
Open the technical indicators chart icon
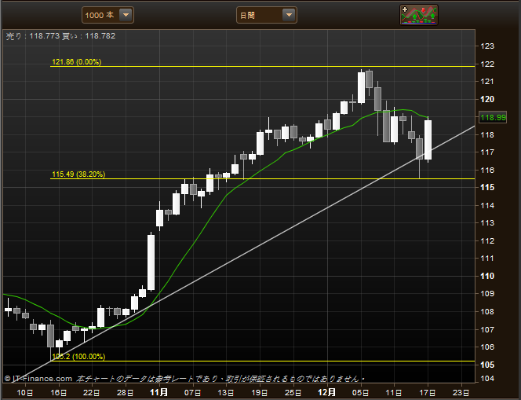click(419, 15)
